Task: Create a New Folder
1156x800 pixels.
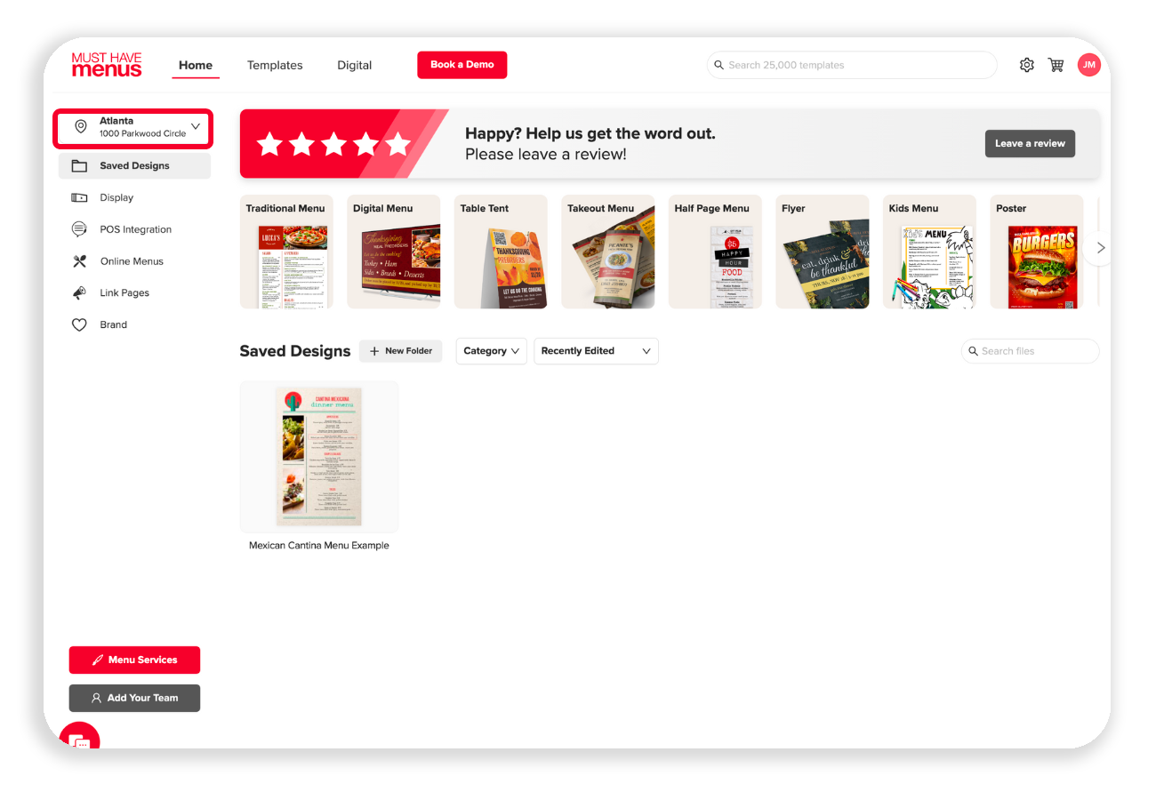Action: (x=400, y=351)
